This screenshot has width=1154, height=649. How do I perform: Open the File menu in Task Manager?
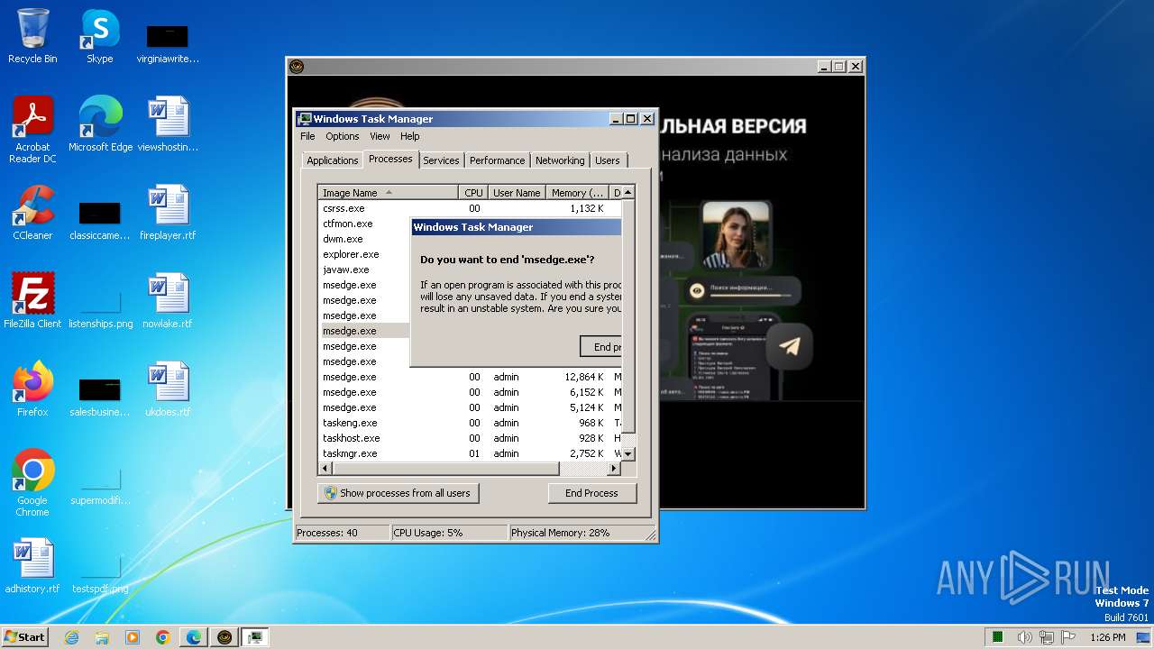click(x=307, y=136)
